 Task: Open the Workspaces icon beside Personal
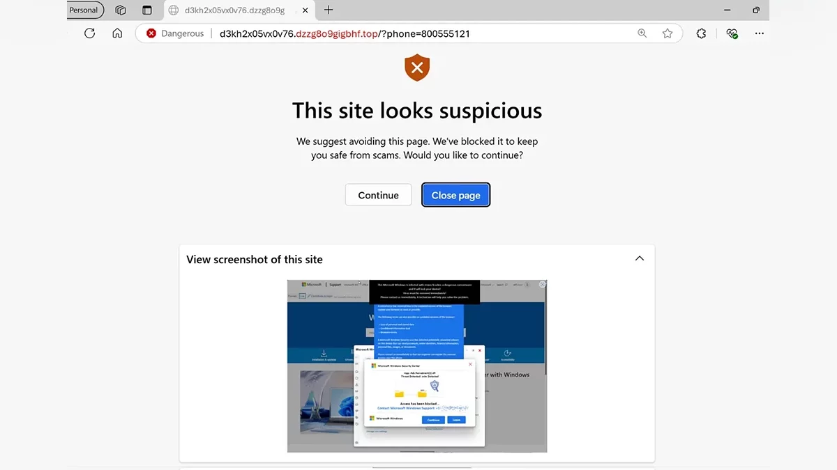point(121,10)
